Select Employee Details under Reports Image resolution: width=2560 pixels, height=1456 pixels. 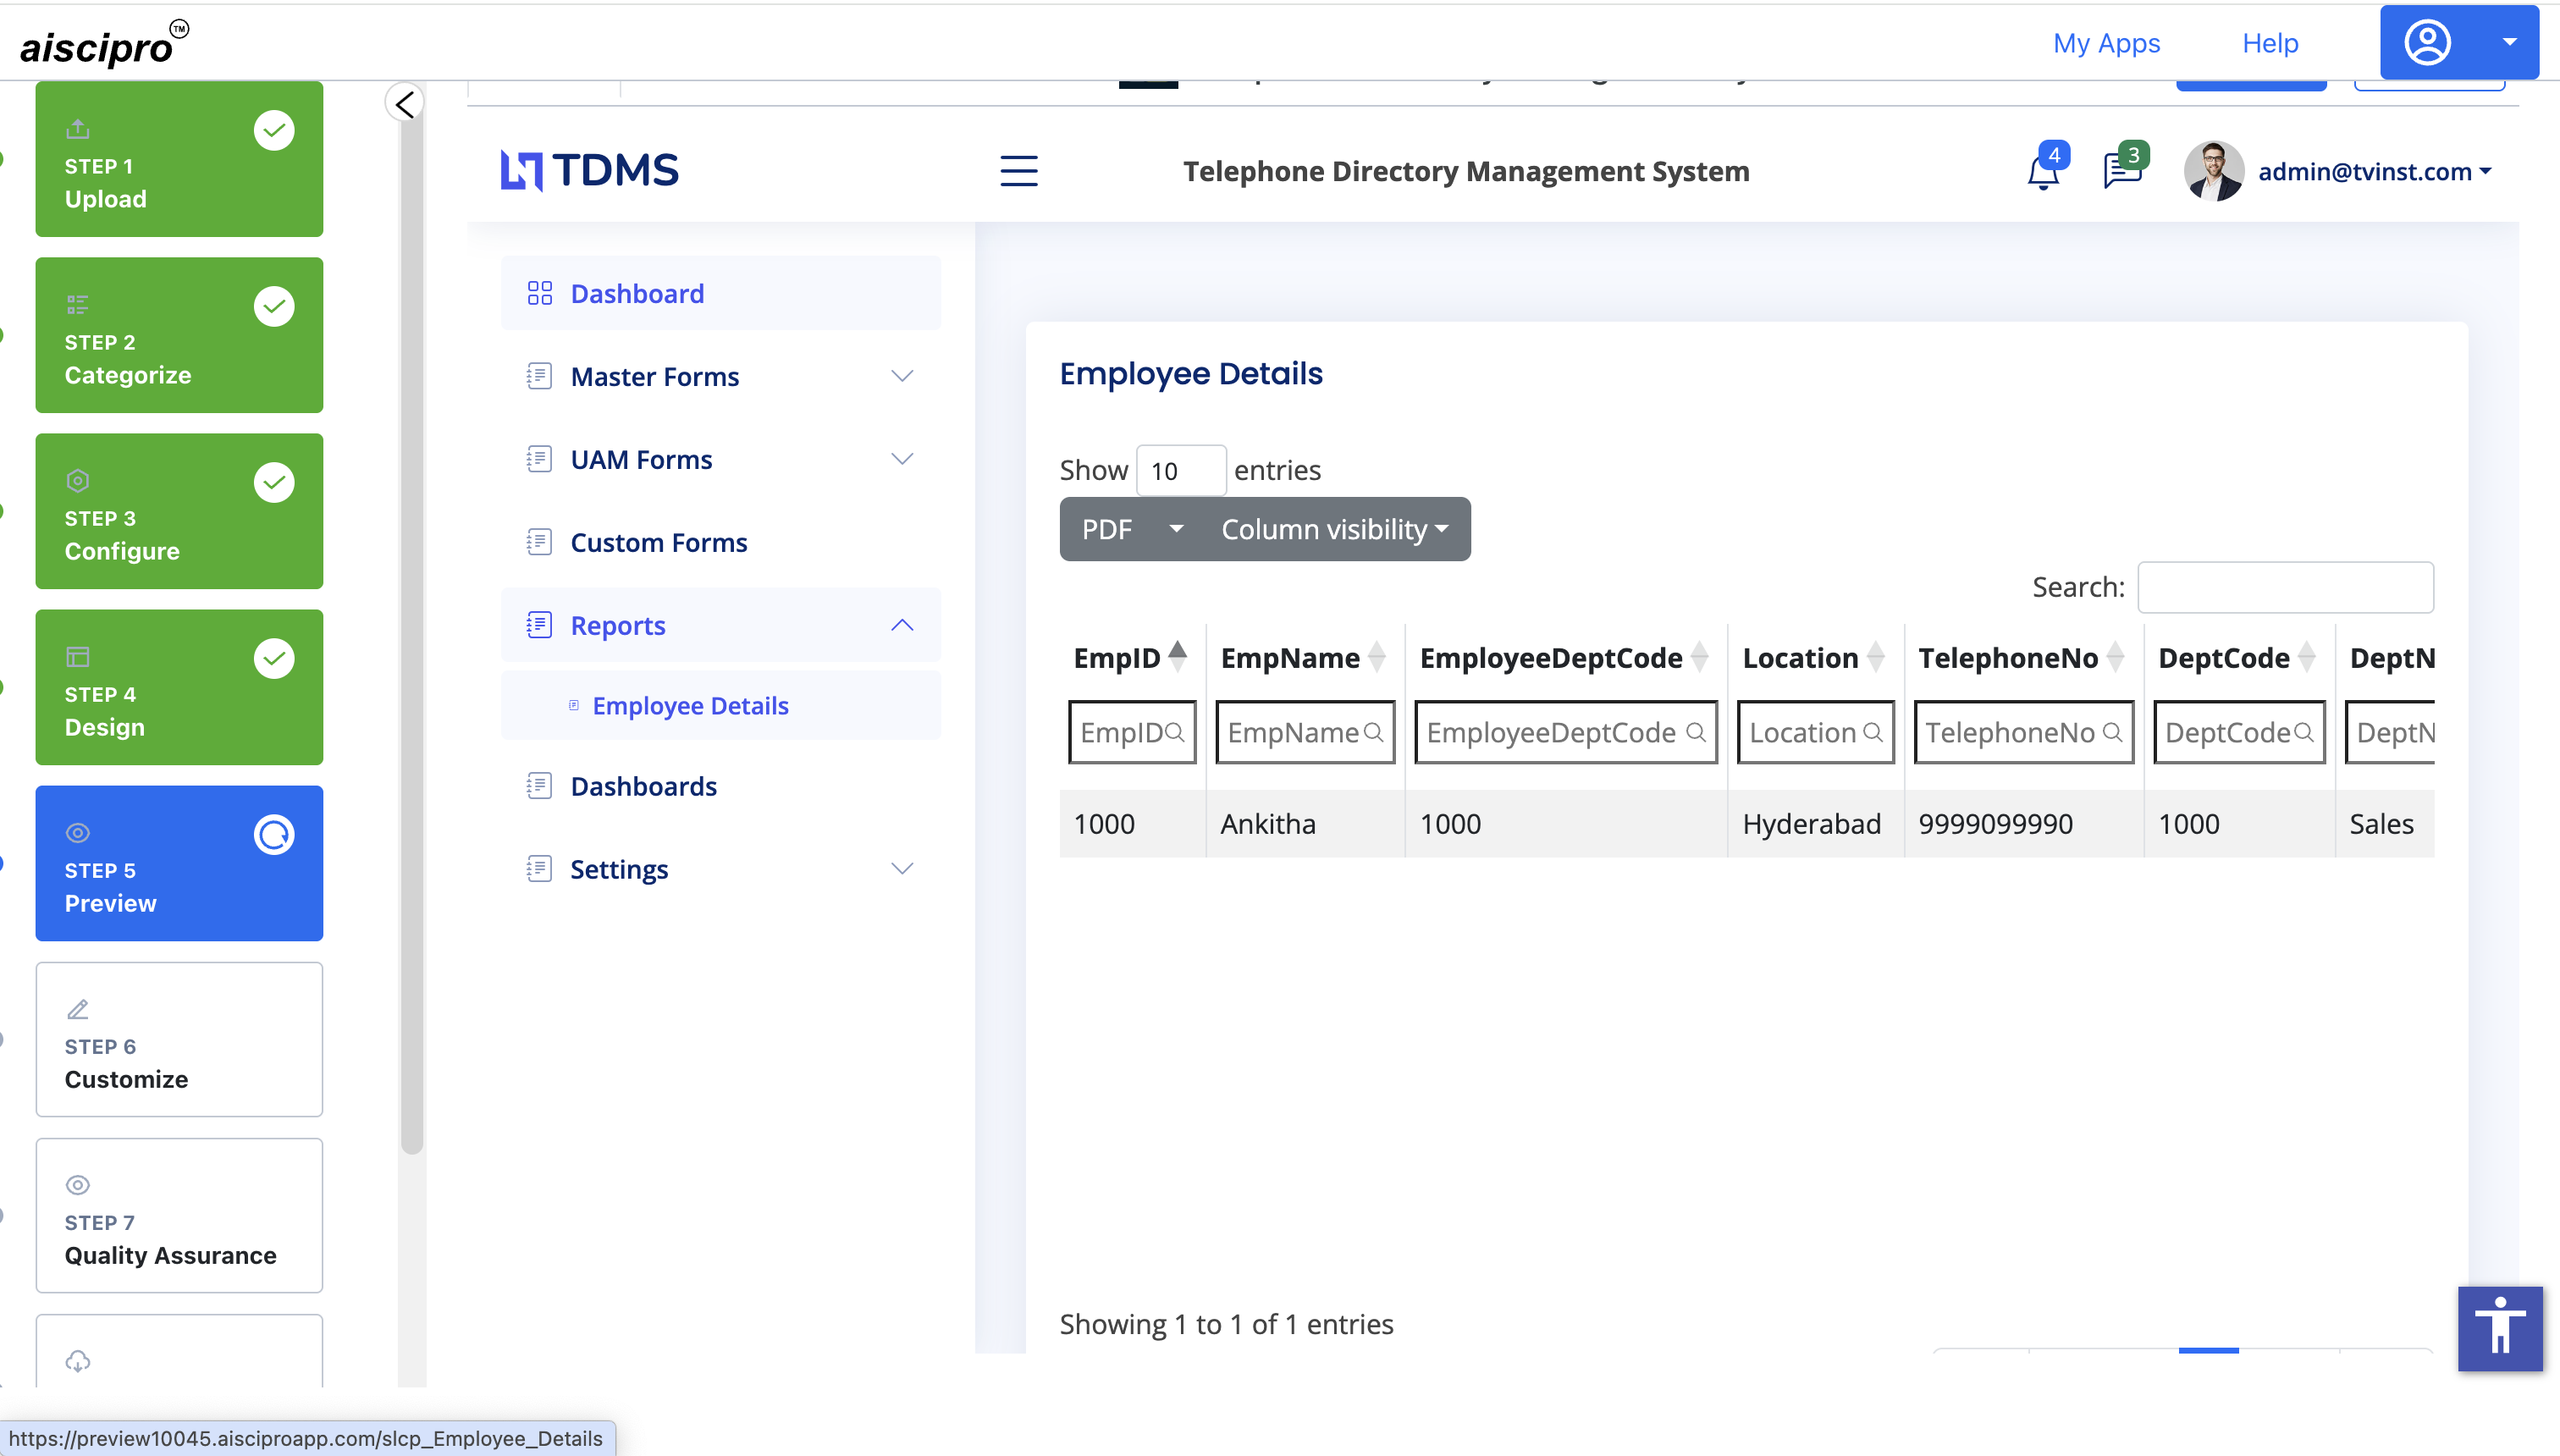click(x=721, y=706)
